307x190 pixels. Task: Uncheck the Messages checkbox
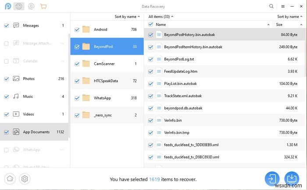6,25
